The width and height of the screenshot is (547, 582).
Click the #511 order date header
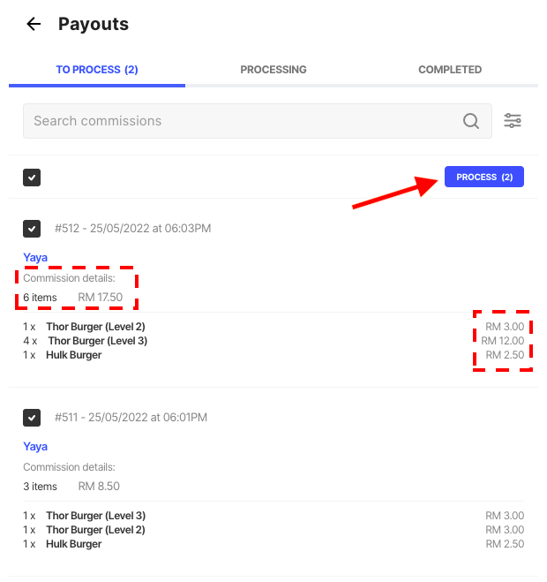(131, 417)
